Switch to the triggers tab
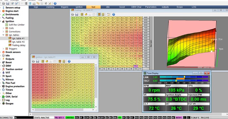 (64, 7)
